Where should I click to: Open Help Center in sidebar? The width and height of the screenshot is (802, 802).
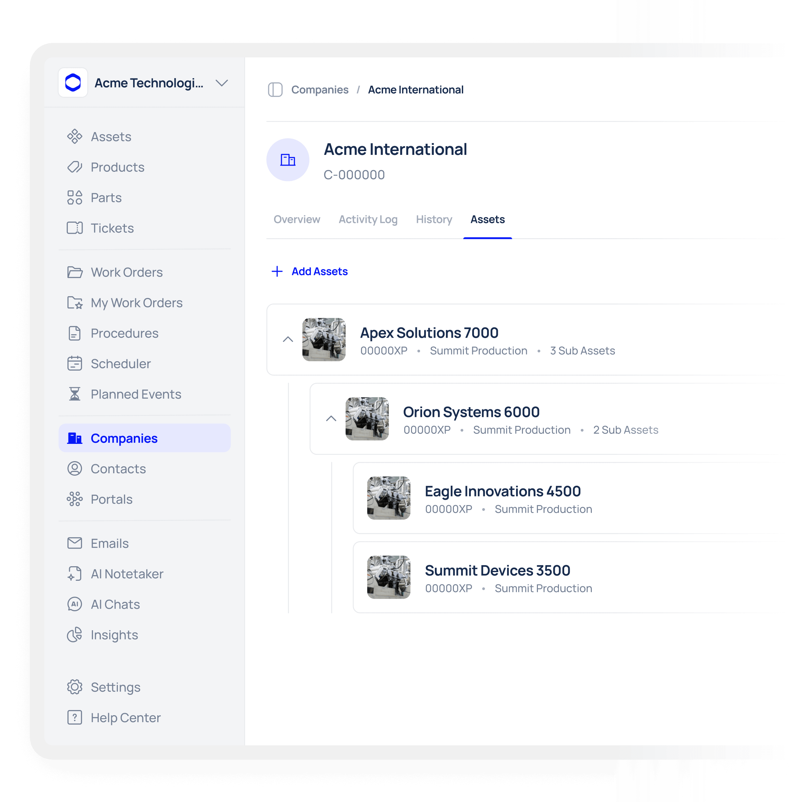pos(125,718)
